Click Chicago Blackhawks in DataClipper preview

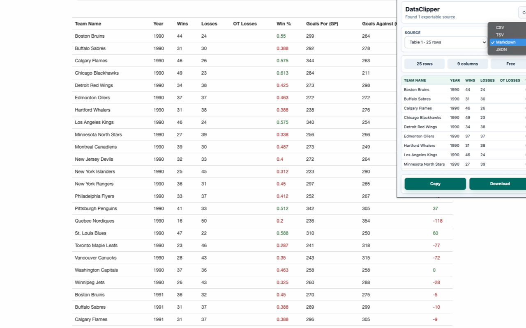[422, 118]
